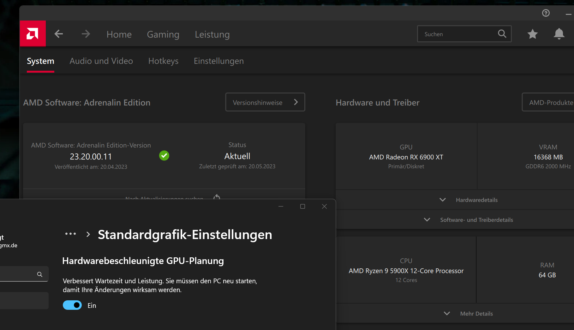Screen dimensions: 574x330
Task: Click the Hardwarebeschleunigte GPU-Planung heading
Action: click(x=143, y=261)
